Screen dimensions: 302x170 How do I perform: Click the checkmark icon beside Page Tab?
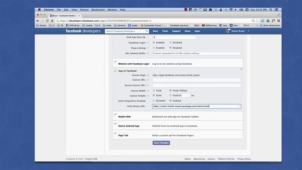pos(115,133)
